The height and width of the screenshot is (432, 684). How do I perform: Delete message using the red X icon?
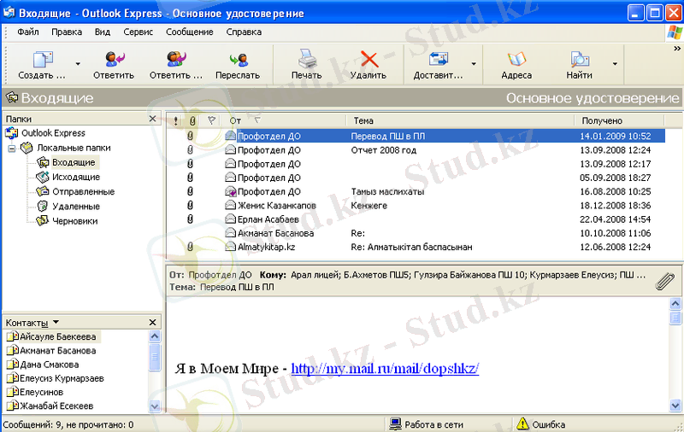point(369,60)
